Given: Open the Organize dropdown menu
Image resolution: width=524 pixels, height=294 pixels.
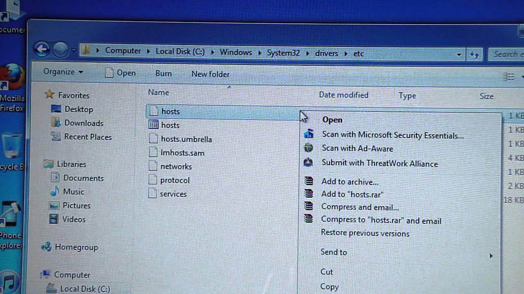Looking at the screenshot, I should pos(63,72).
